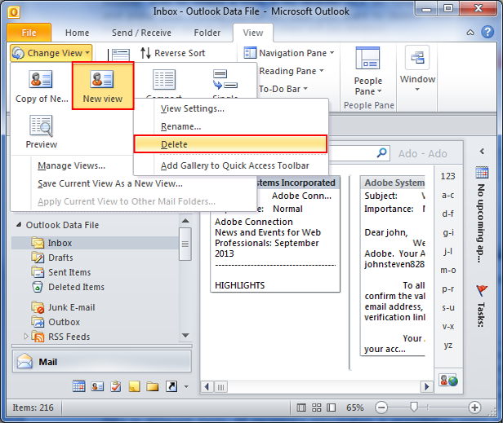Switch to Normal view status icon
503x423 pixels.
[x=301, y=408]
